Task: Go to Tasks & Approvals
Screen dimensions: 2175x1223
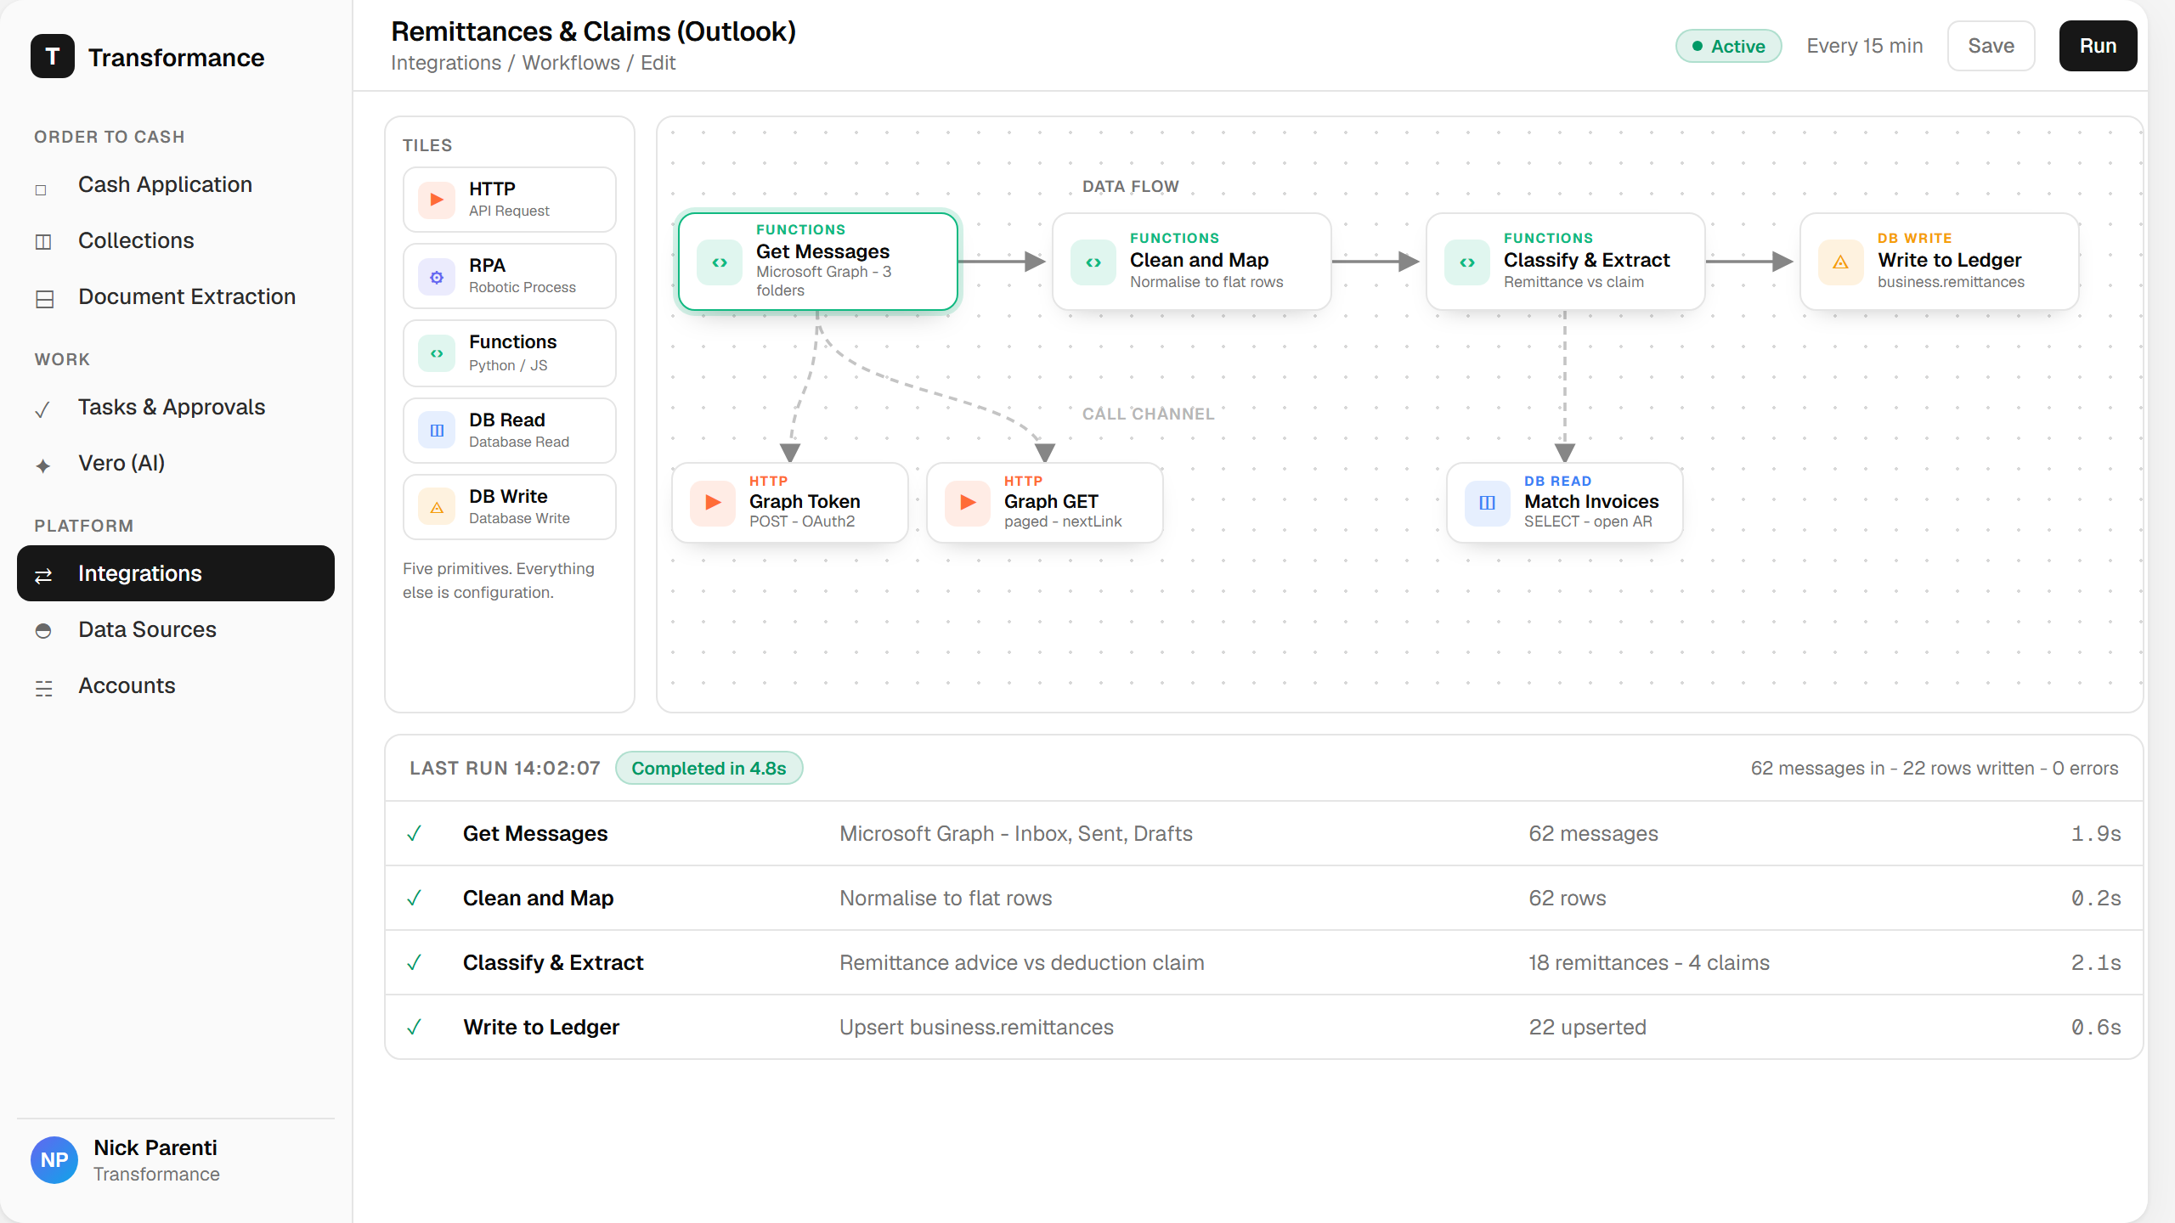Action: pyautogui.click(x=176, y=407)
